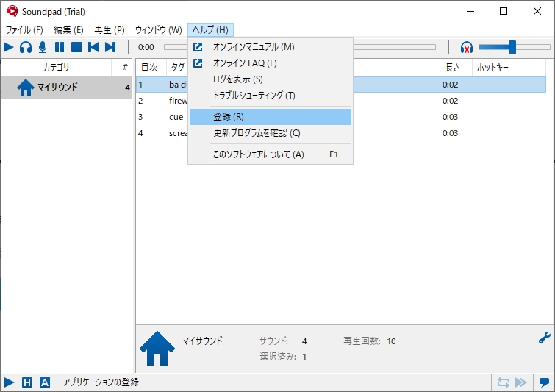The width and height of the screenshot is (555, 392).
Task: Toggle the repeat/loop icon in status bar
Action: [503, 382]
